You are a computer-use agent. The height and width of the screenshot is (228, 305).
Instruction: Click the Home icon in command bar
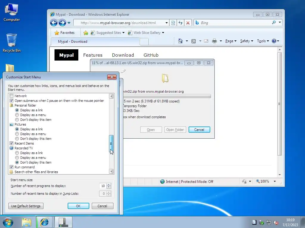[x=180, y=41]
